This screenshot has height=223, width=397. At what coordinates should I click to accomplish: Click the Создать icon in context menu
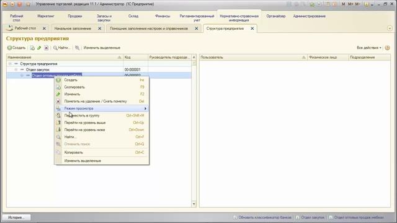[x=58, y=80]
